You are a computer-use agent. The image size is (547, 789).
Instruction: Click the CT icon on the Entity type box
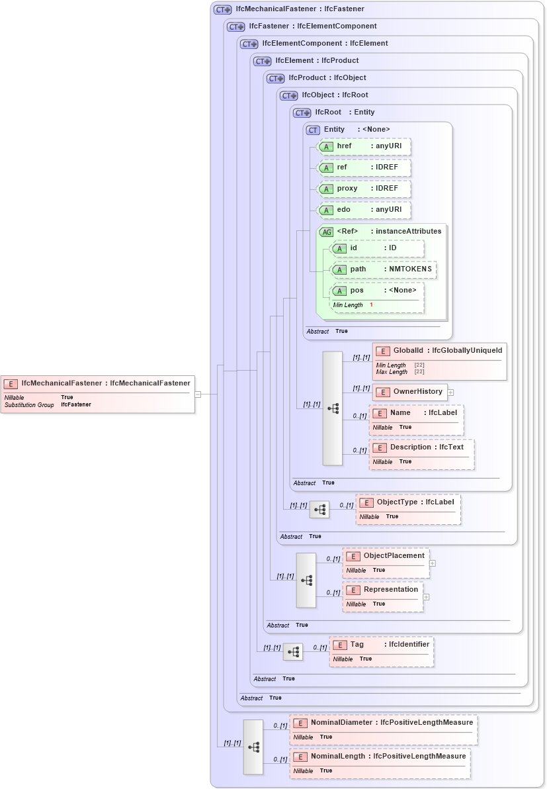(312, 129)
